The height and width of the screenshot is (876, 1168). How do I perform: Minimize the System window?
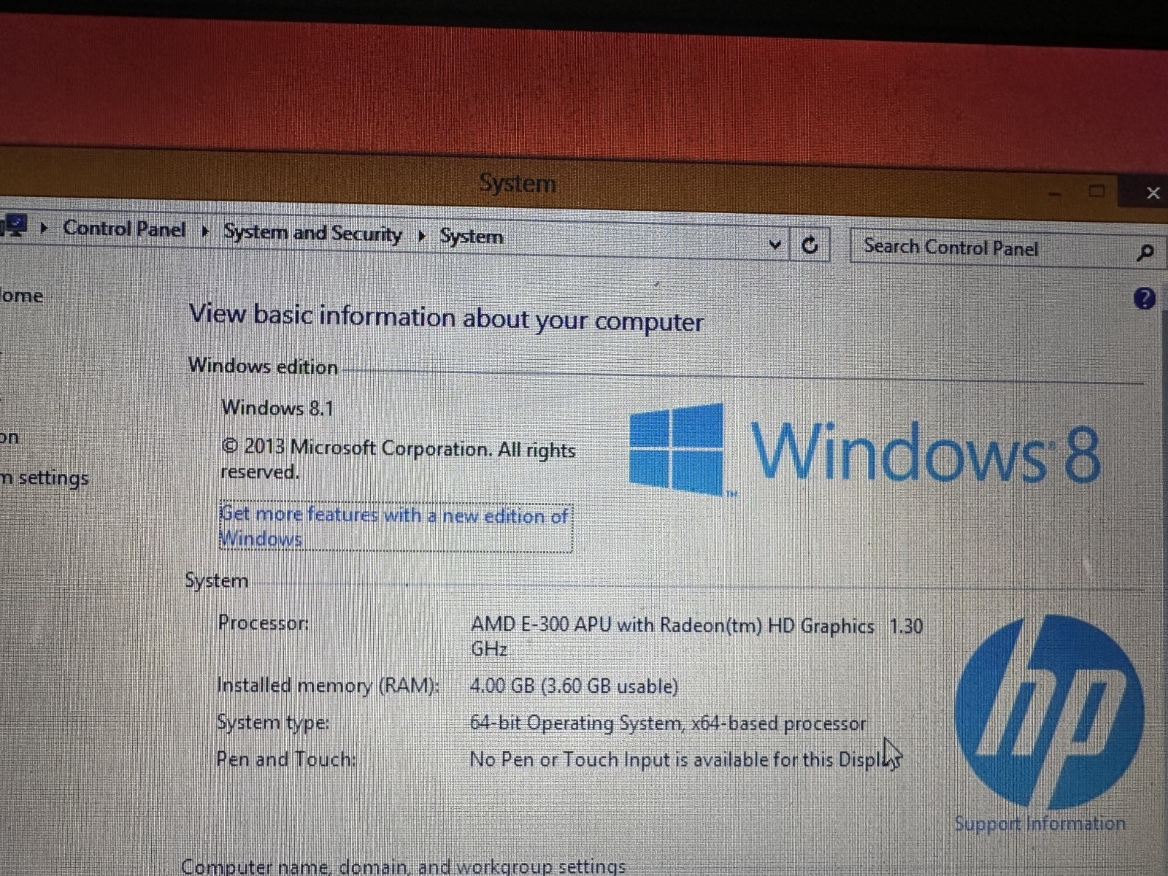tap(1055, 193)
